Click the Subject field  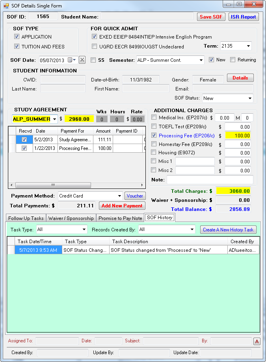point(171,341)
